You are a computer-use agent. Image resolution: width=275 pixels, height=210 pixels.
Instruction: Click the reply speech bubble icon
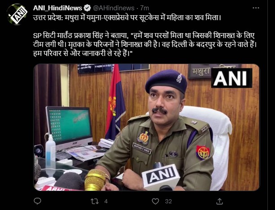coord(37,201)
